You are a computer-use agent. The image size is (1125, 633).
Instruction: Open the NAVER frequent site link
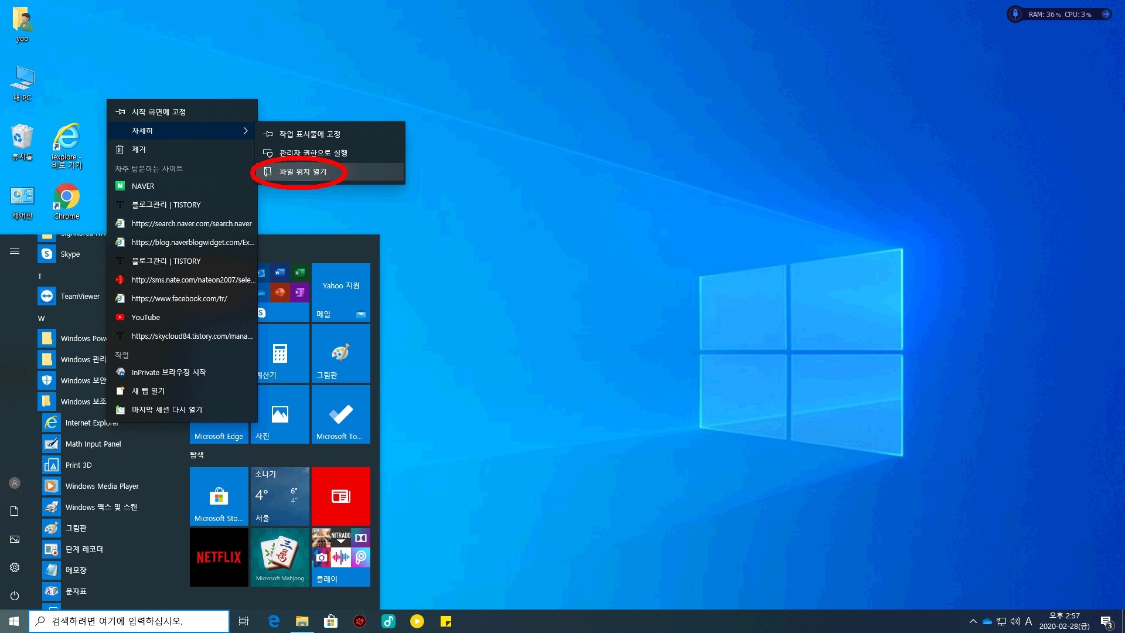click(x=143, y=186)
